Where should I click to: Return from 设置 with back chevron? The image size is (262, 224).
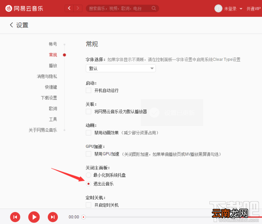coord(11,25)
